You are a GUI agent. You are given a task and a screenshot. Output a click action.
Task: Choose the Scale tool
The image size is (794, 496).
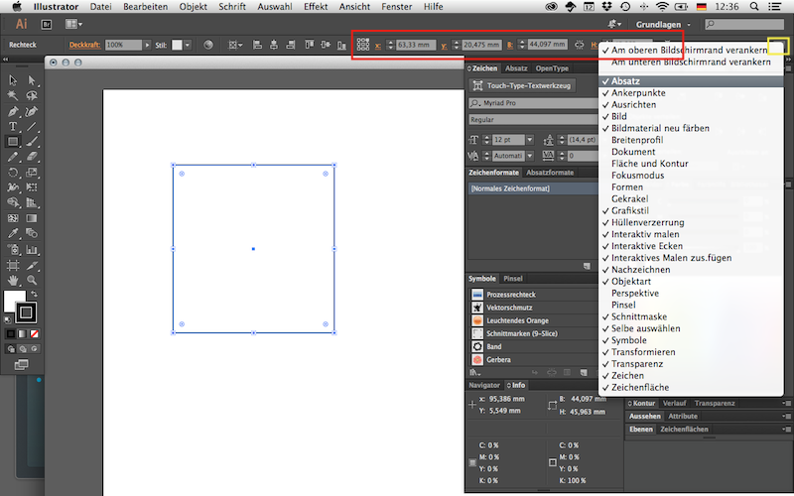[x=32, y=173]
